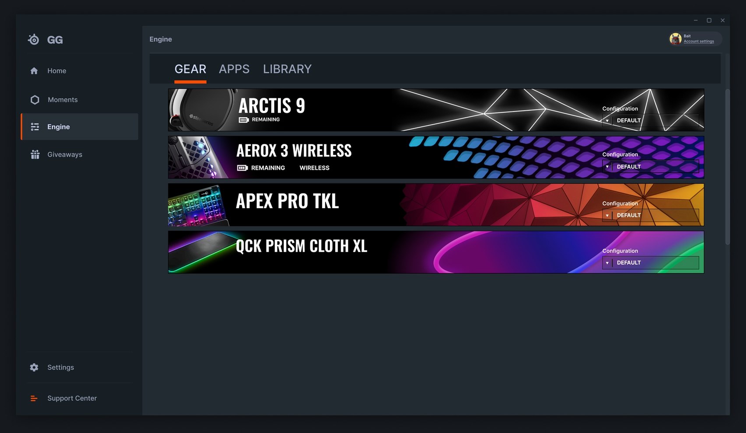This screenshot has width=746, height=433.
Task: Click the user avatar picture
Action: pos(676,39)
